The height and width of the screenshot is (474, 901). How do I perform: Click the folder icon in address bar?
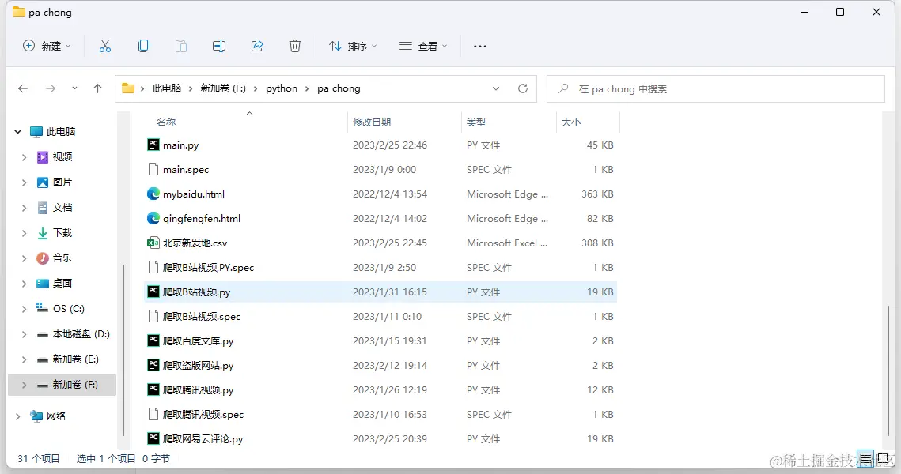point(128,88)
